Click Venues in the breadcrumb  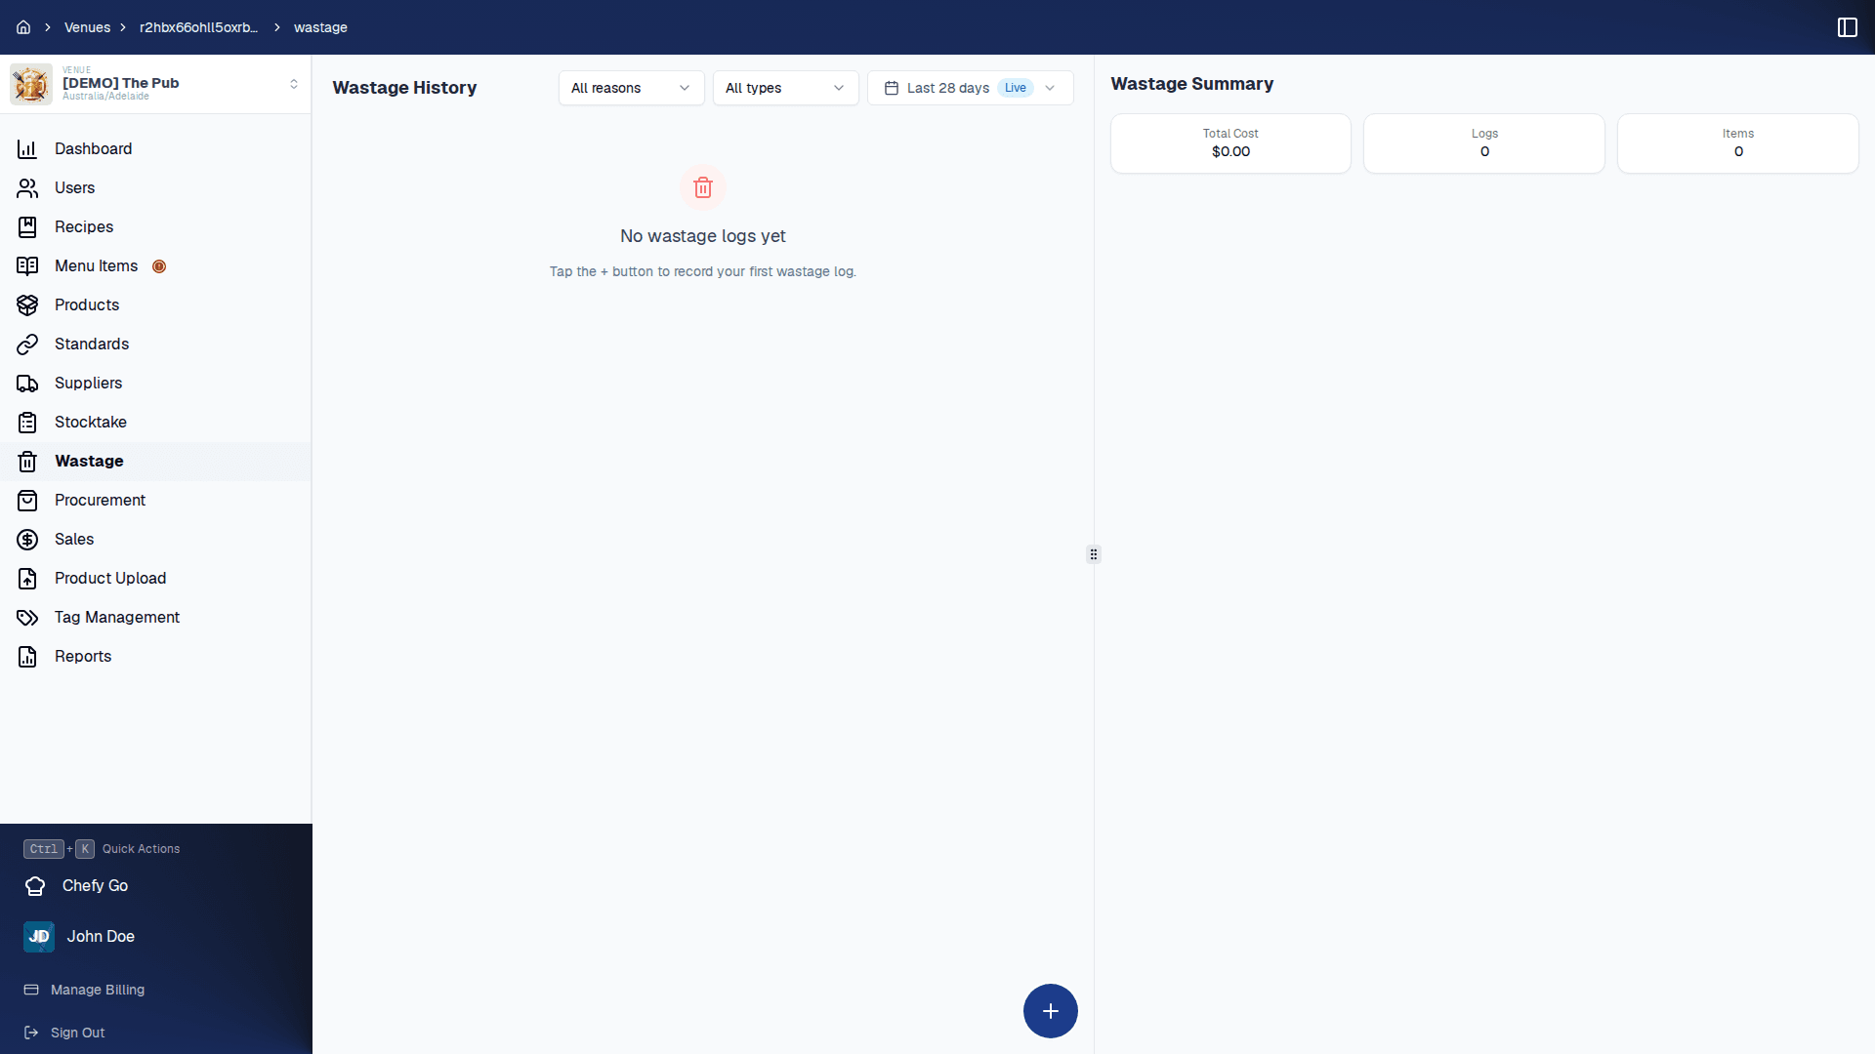87,27
